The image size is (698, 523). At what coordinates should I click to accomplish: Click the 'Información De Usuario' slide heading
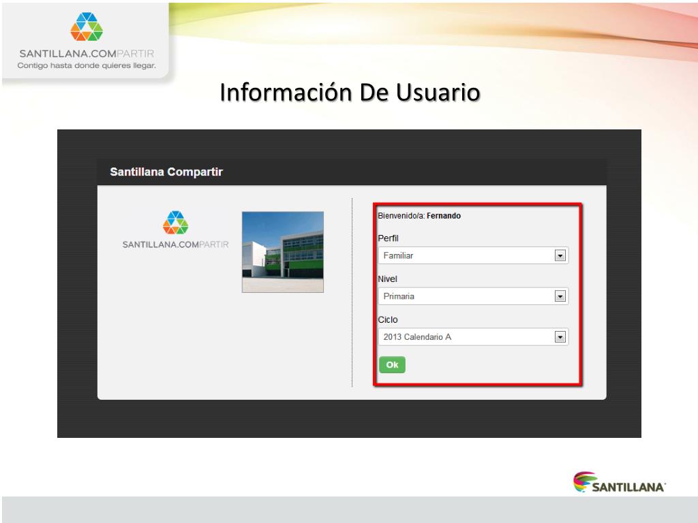click(x=350, y=93)
